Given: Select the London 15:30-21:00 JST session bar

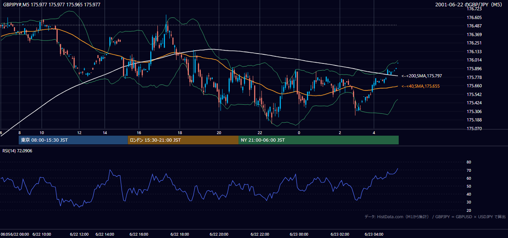Looking at the screenshot, I should 183,140.
